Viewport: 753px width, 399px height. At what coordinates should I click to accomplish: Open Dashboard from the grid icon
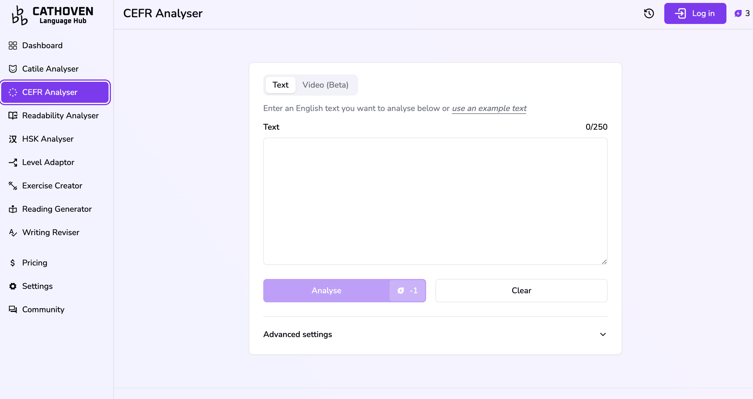click(x=13, y=46)
